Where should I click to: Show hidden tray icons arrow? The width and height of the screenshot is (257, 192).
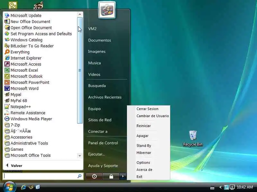pyautogui.click(x=220, y=187)
